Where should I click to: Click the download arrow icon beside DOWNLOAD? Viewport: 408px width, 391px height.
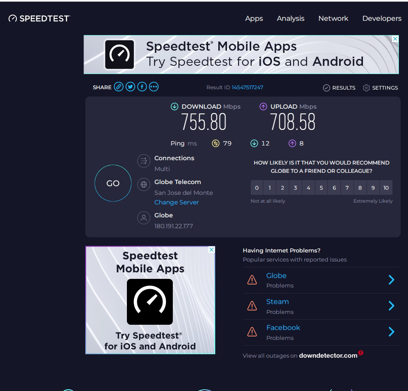(x=175, y=107)
